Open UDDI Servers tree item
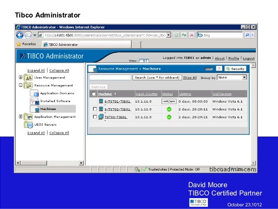The height and width of the screenshot is (209, 278). pyautogui.click(x=45, y=124)
